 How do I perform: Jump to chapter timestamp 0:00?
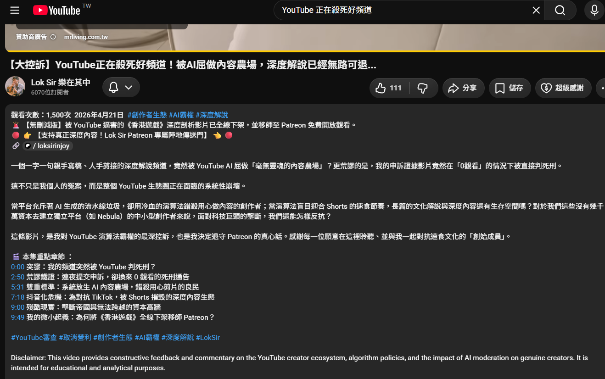(17, 267)
